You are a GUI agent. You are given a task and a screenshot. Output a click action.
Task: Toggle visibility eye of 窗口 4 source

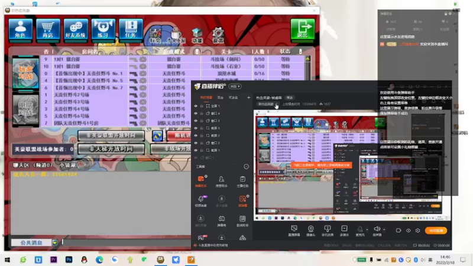tap(196, 113)
